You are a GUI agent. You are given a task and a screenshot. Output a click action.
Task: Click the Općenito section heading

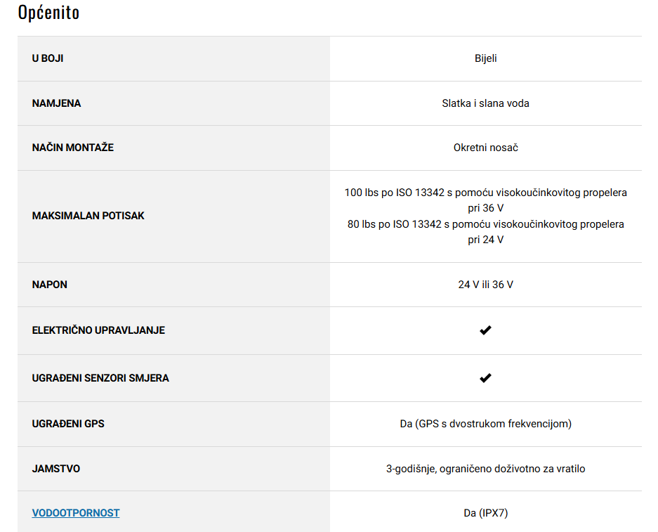tap(48, 12)
